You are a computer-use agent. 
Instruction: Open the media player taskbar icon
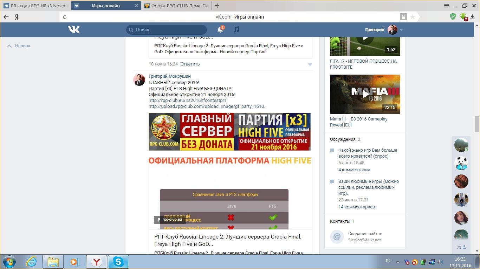click(74, 262)
